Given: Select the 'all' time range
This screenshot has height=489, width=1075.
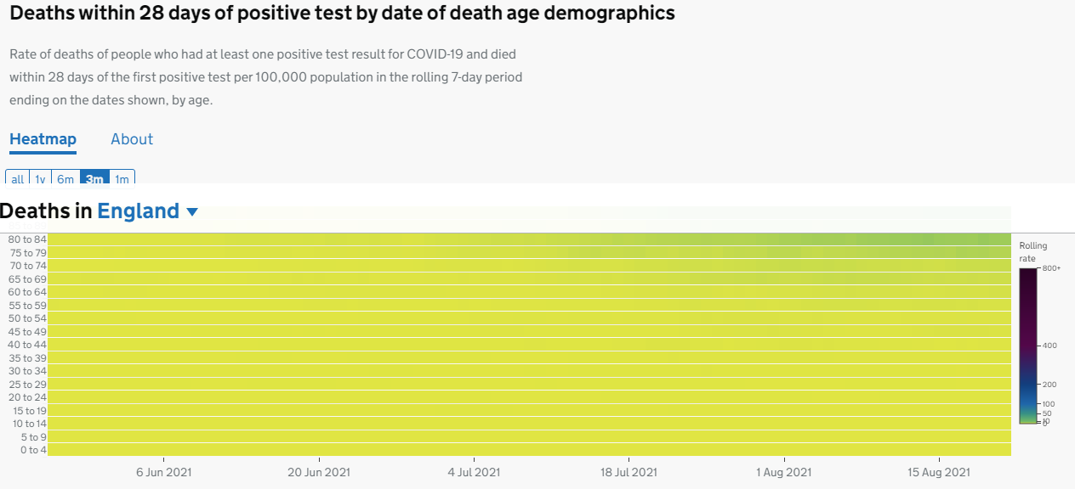Looking at the screenshot, I should (18, 178).
